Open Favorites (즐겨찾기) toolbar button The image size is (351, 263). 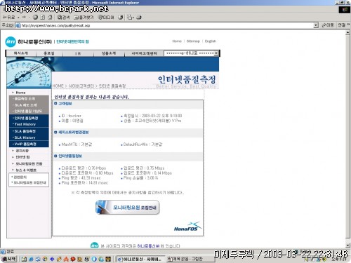(84, 18)
